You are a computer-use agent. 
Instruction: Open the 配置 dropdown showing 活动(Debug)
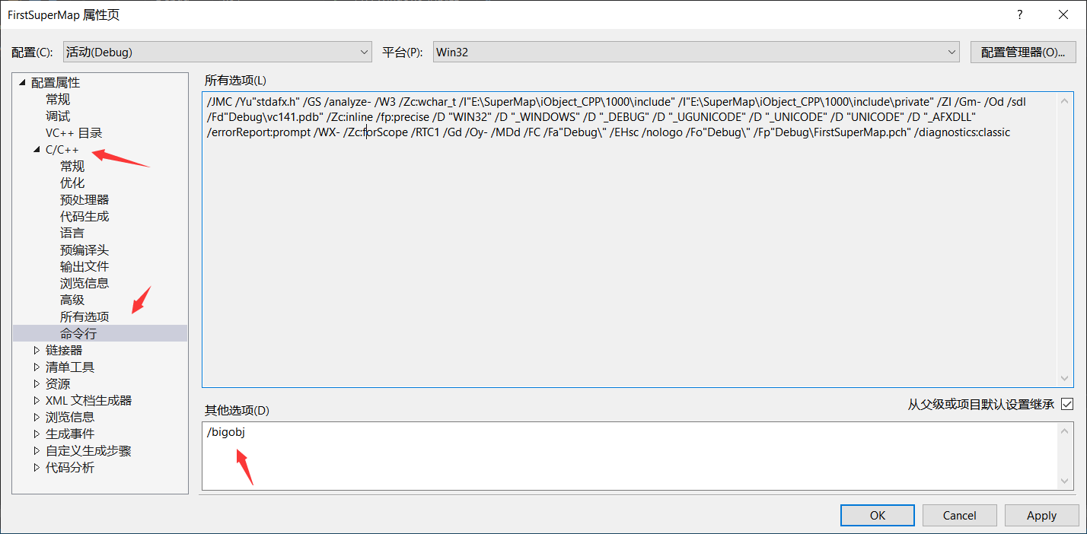click(x=364, y=52)
